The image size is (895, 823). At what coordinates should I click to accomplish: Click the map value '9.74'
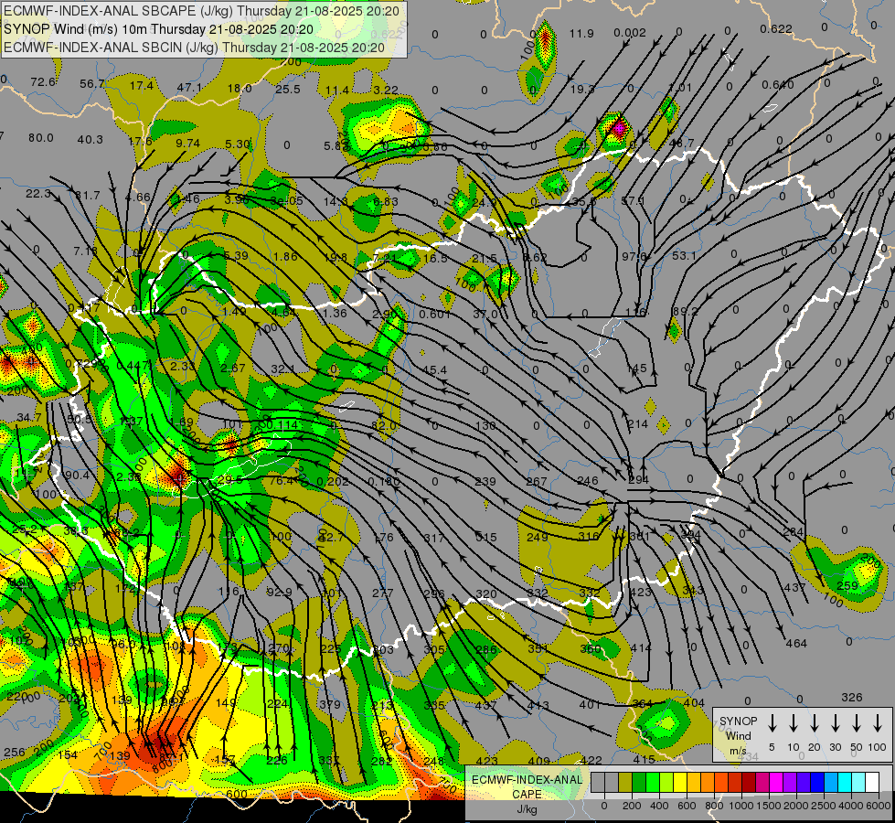coord(187,144)
